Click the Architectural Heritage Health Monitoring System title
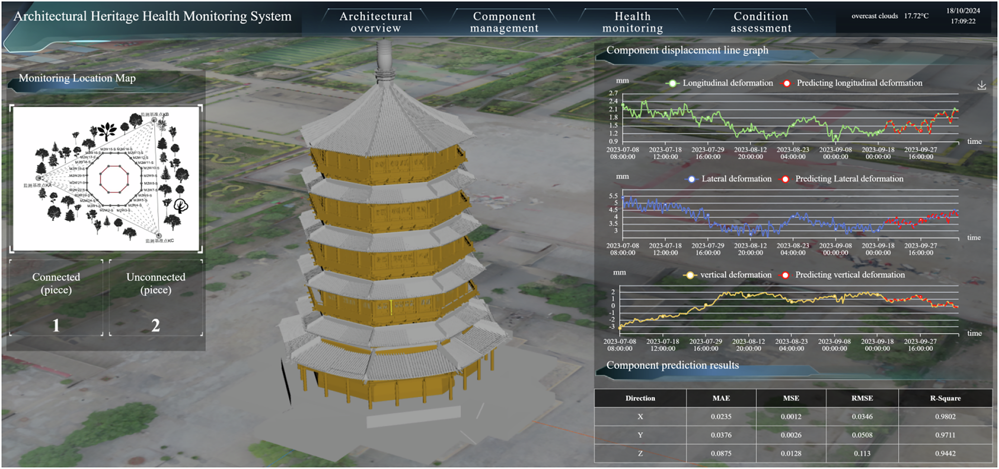 (153, 16)
